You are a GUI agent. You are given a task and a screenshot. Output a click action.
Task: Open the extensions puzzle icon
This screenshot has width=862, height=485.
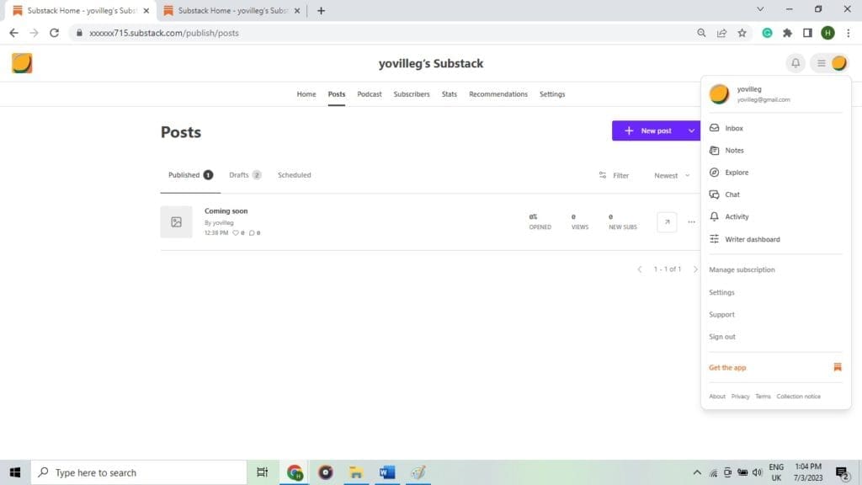787,33
